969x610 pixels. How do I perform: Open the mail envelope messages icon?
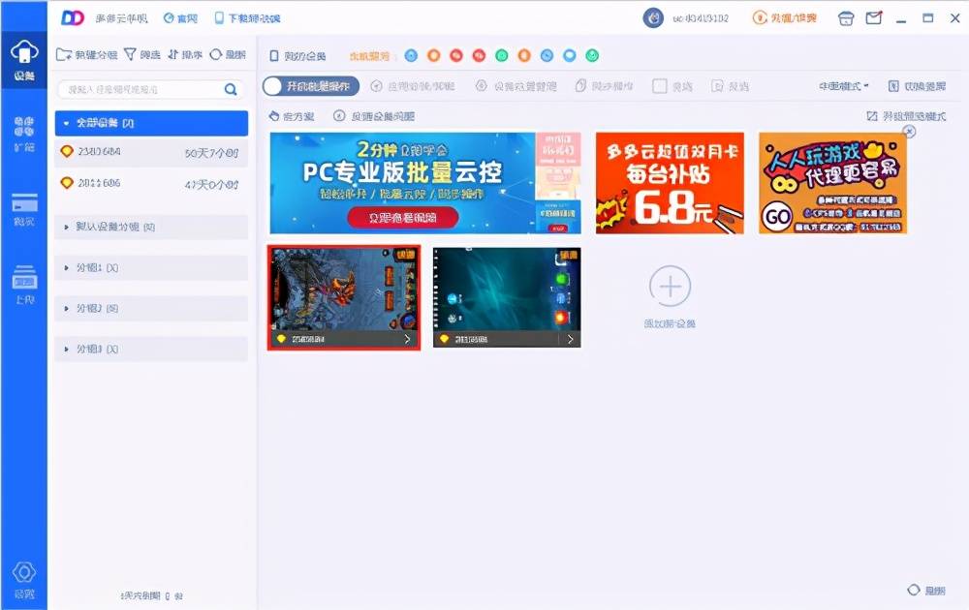tap(874, 17)
